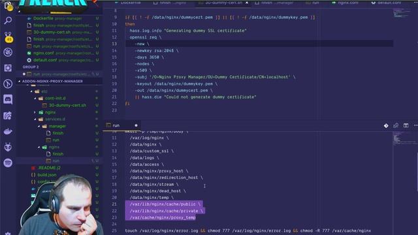Image resolution: width=418 pixels, height=235 pixels.
Task: Collapse the cont-init.d folder
Action: tap(55, 99)
